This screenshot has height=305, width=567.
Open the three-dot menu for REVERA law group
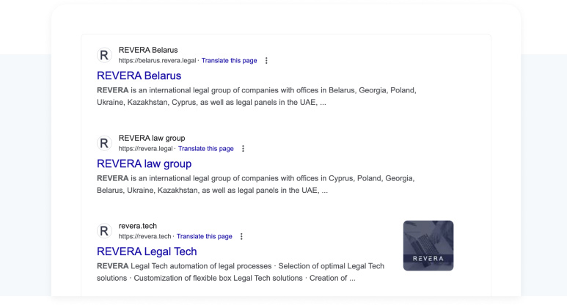click(243, 149)
